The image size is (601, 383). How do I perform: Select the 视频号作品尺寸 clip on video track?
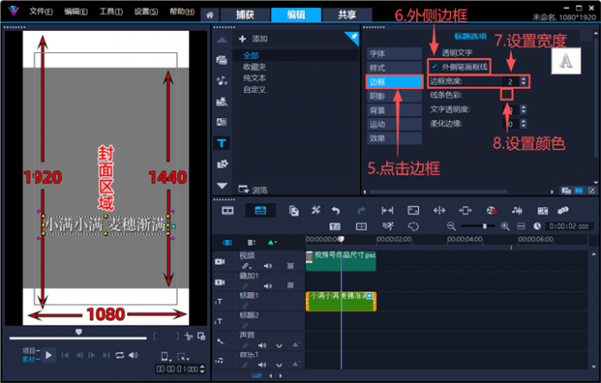pos(341,261)
